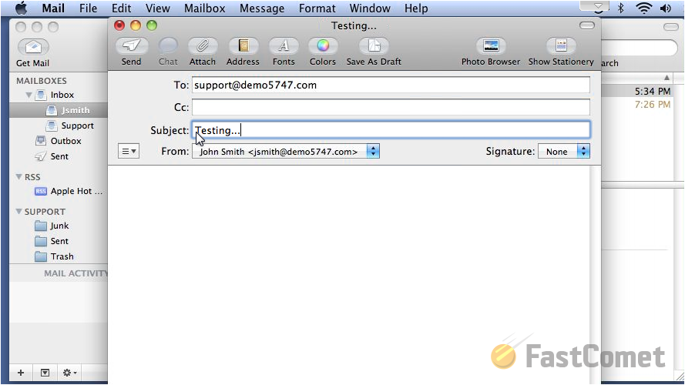Click the plus add mailbox button
Viewport: 685px width, 385px height.
point(21,373)
